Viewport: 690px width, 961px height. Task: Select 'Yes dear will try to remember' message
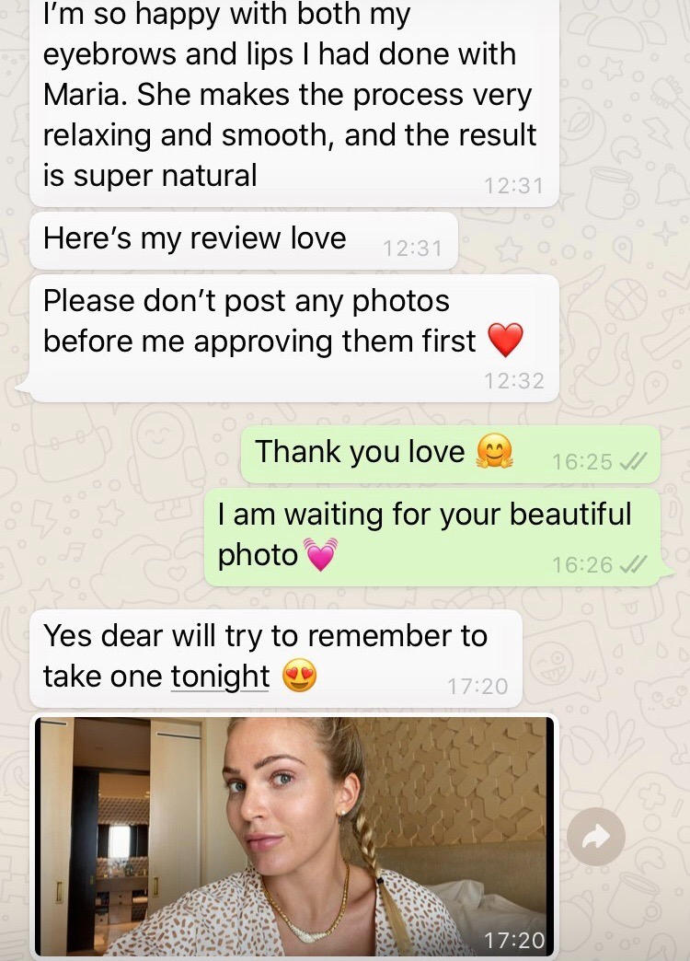coord(276,658)
